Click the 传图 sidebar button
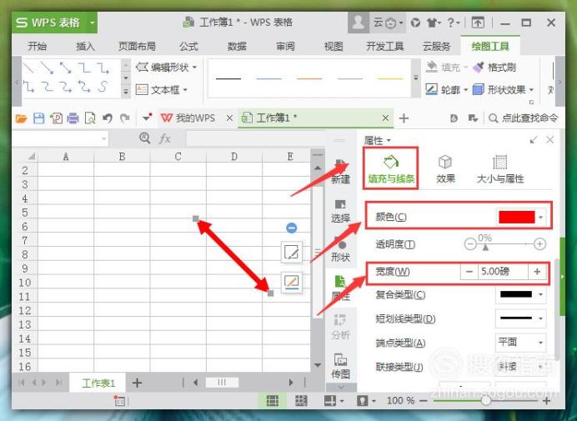This screenshot has width=577, height=421. 340,366
